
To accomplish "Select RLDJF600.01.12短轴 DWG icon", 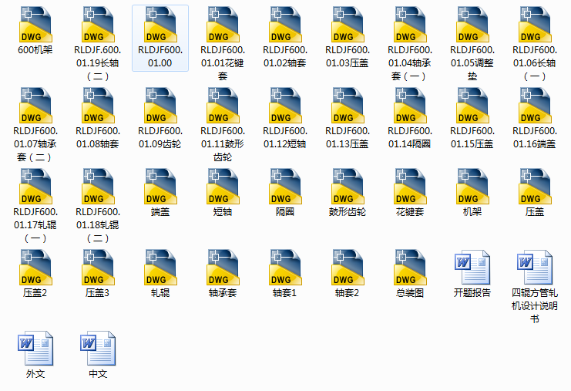I will pos(285,106).
